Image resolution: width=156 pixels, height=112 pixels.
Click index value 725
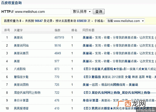tap(57, 85)
